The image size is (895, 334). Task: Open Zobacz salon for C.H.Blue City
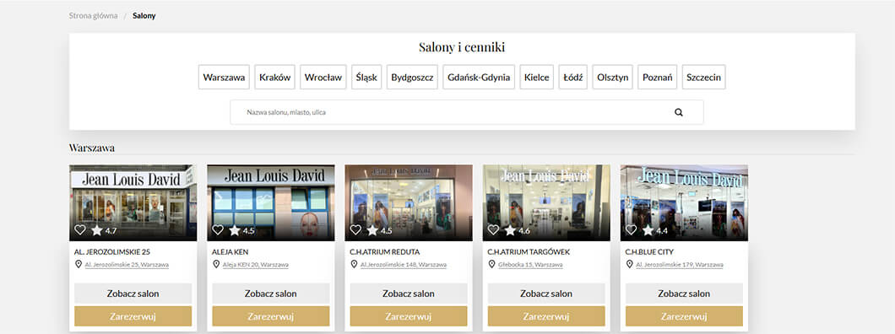tap(684, 294)
